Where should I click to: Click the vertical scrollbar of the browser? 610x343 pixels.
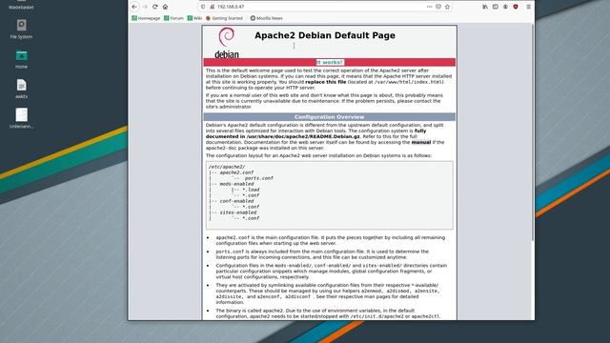coord(533,132)
